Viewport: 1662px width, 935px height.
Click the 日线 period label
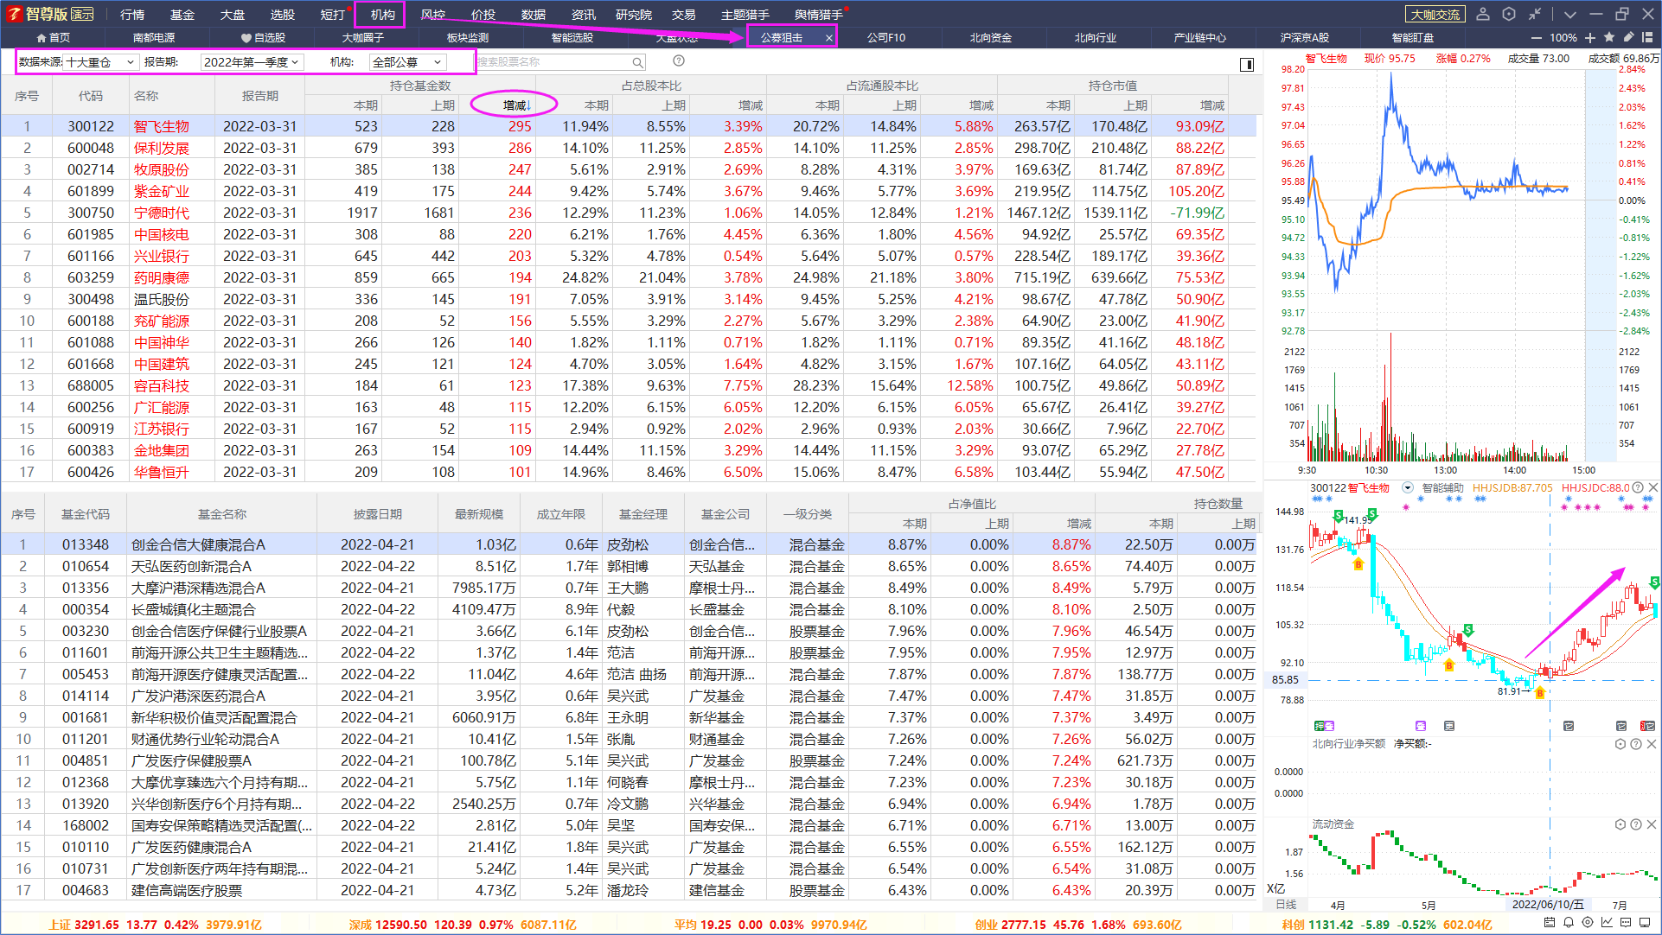click(x=1286, y=905)
